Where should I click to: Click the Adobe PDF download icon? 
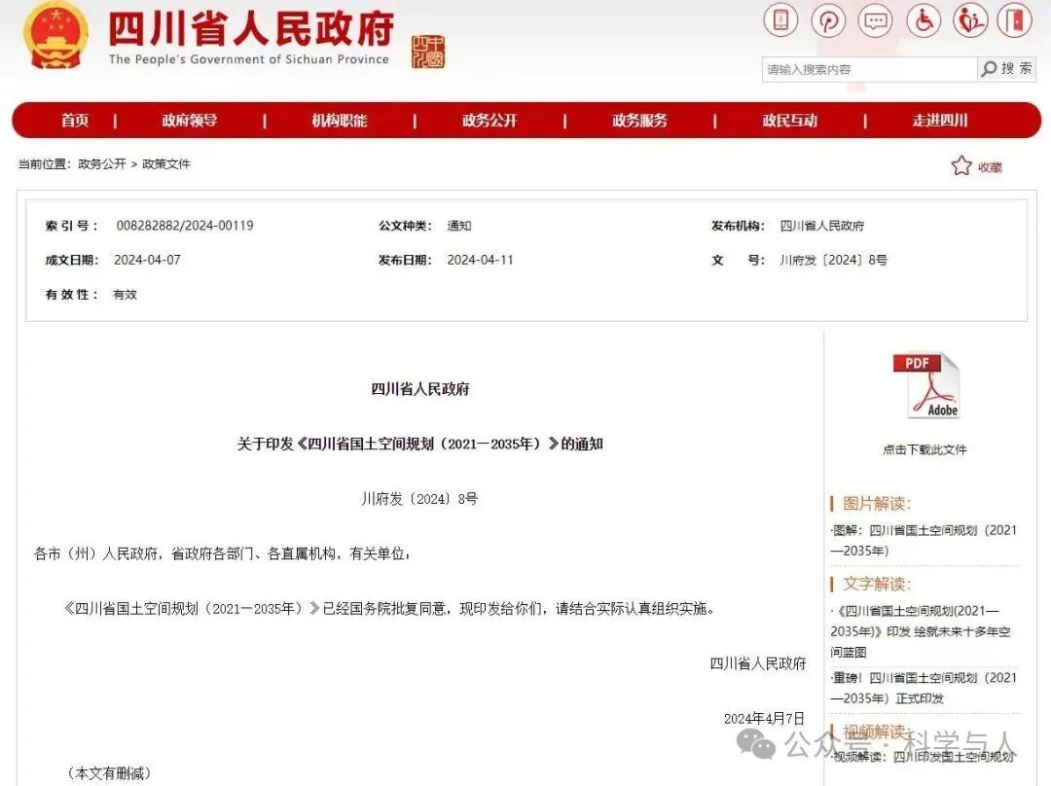pos(926,385)
